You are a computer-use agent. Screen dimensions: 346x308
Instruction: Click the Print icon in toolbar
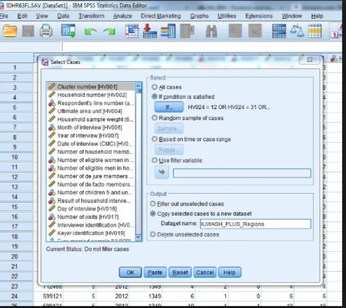coord(46,31)
